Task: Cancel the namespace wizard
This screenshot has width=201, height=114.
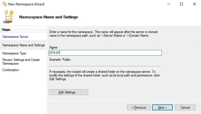Action: click(x=185, y=108)
